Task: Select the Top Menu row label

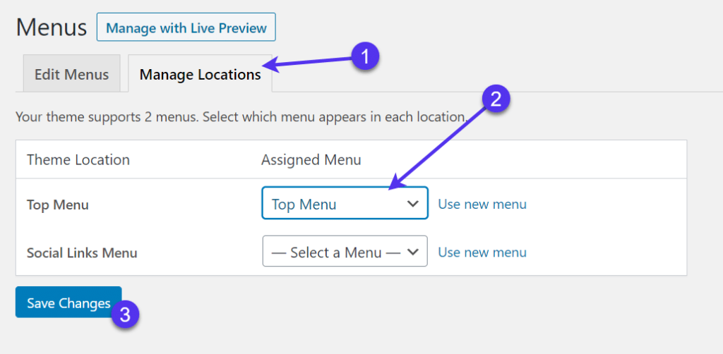Action: [58, 205]
